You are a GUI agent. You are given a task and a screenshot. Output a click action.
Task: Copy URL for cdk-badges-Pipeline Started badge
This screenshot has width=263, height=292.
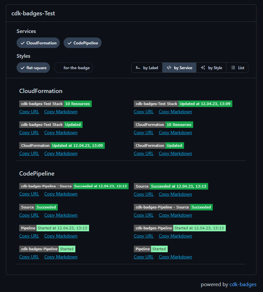click(29, 257)
